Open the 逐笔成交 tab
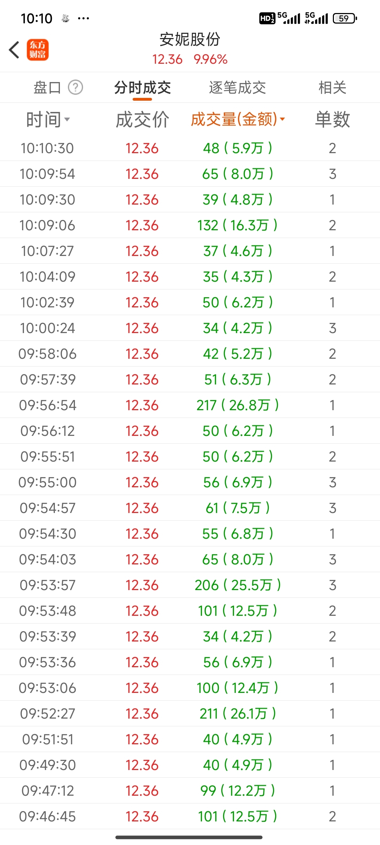 point(237,88)
